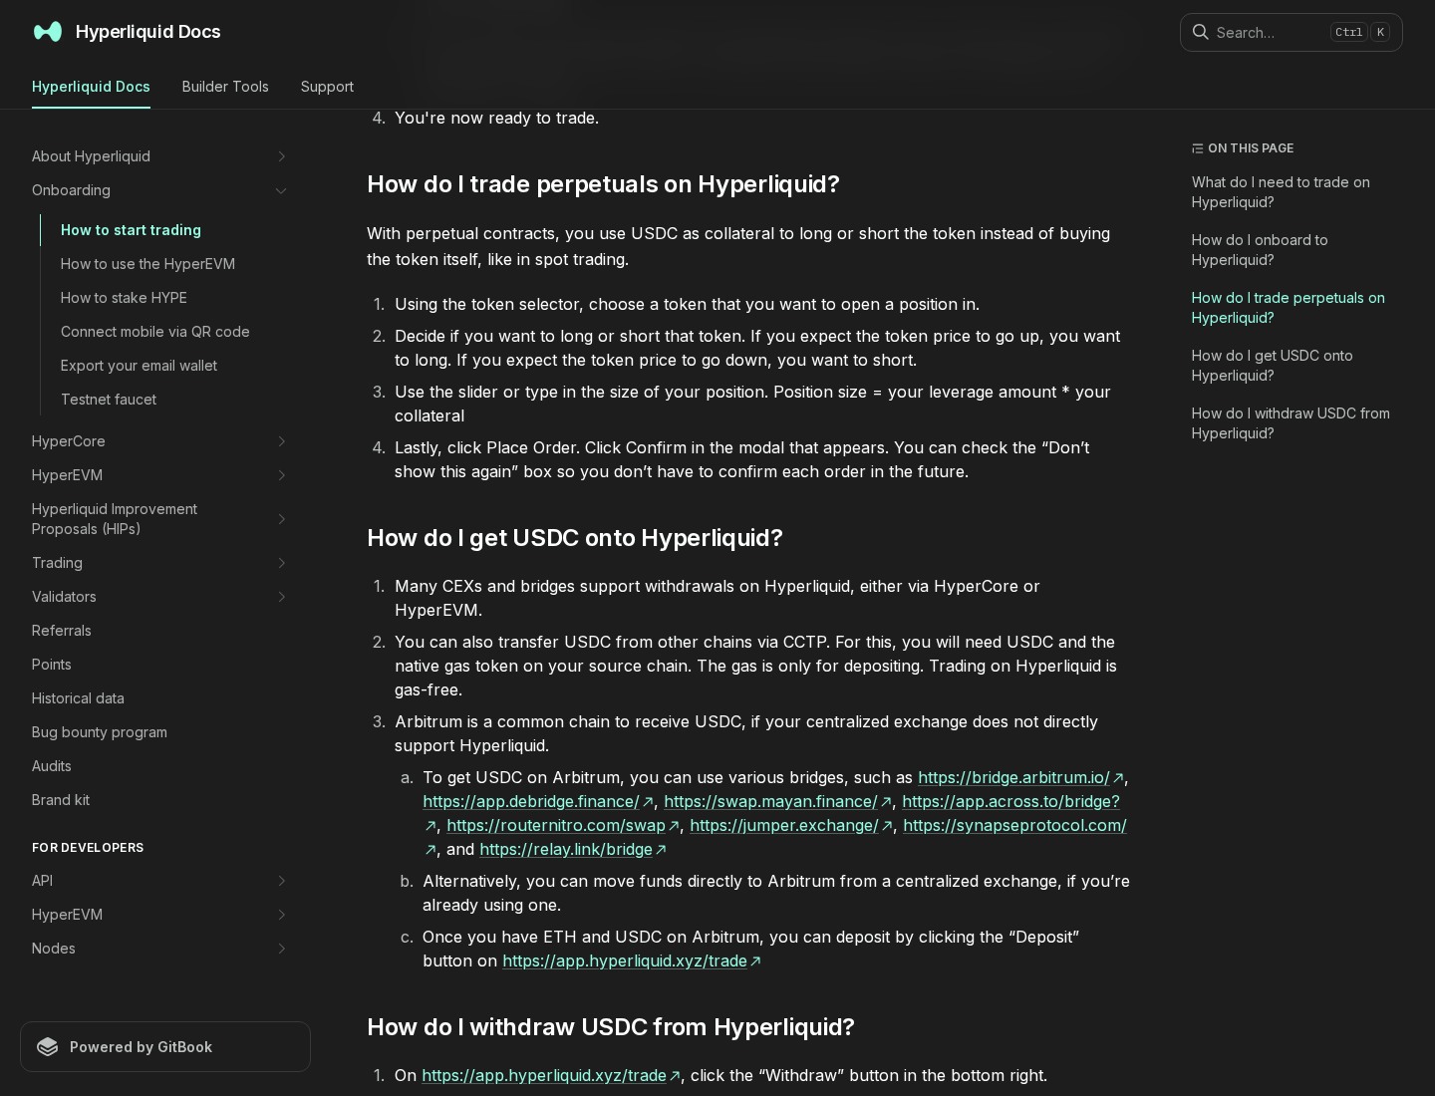
Task: Open How to stake HYPE page
Action: pos(124,298)
